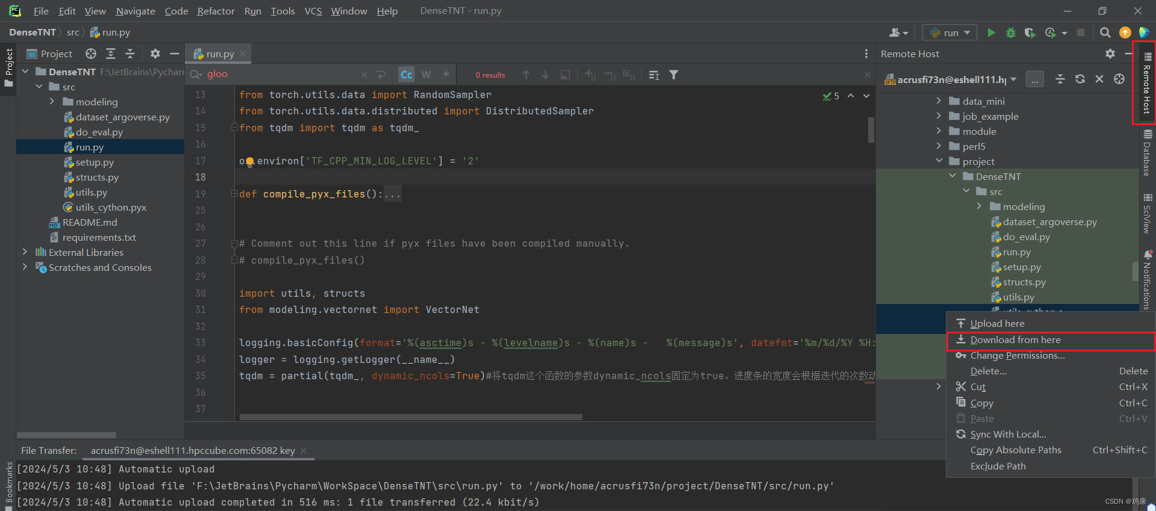
Task: Close the search bar with X
Action: (x=868, y=75)
